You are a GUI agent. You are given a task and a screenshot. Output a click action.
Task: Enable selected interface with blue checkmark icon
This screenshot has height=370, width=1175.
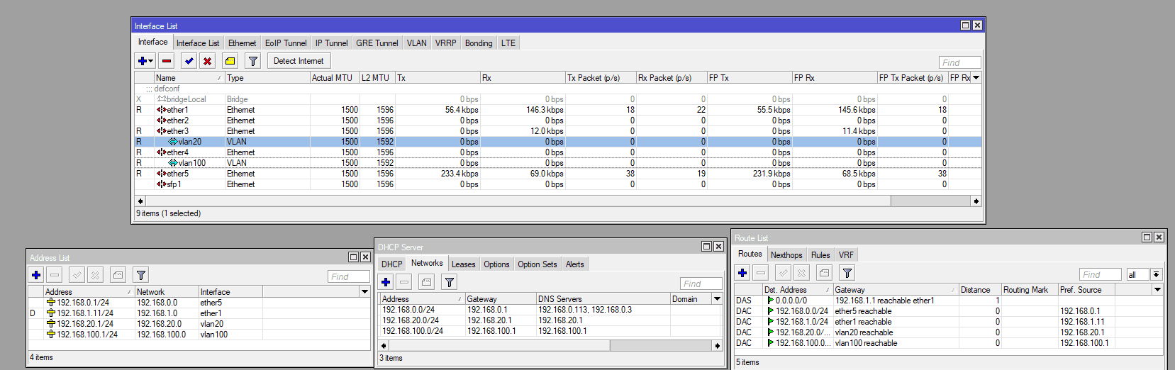(x=189, y=61)
